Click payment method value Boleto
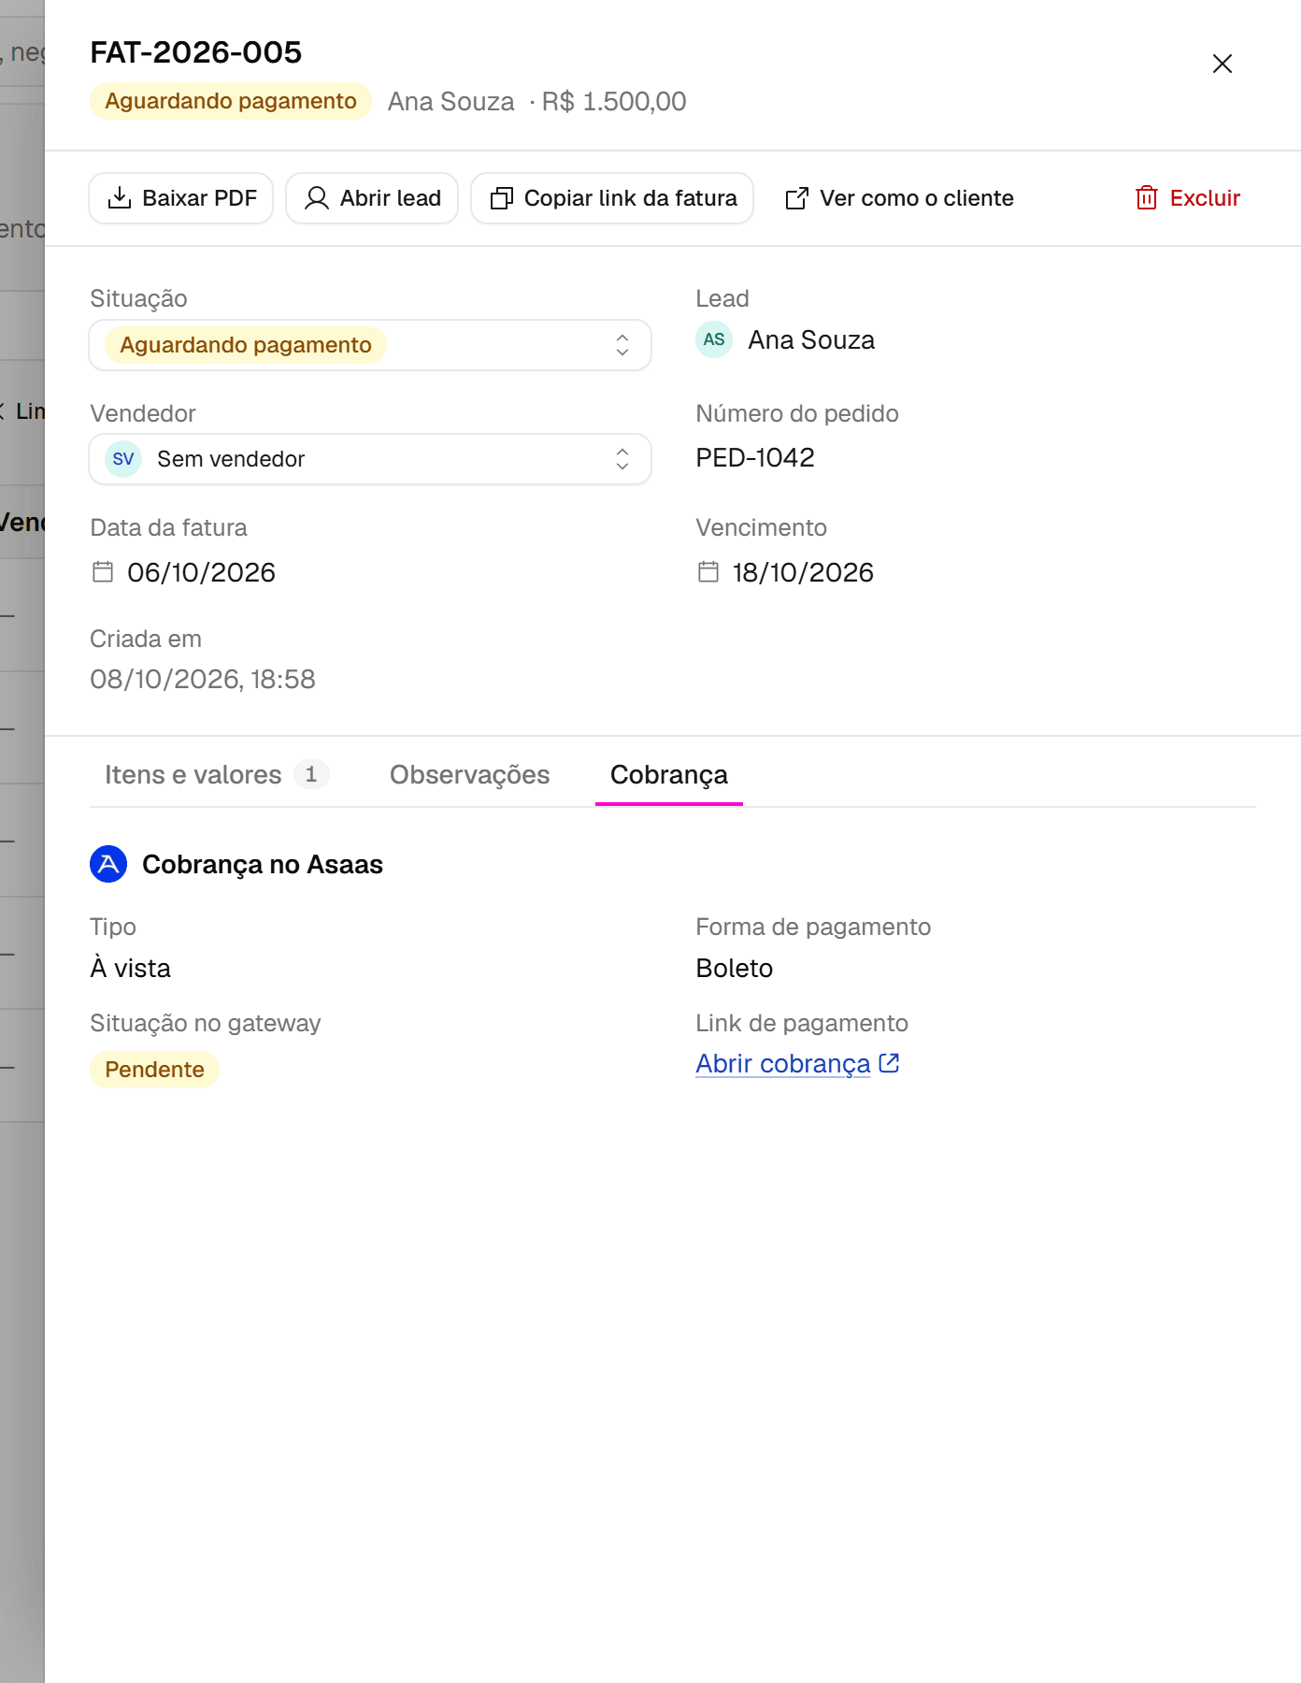The image size is (1301, 1683). (x=735, y=968)
